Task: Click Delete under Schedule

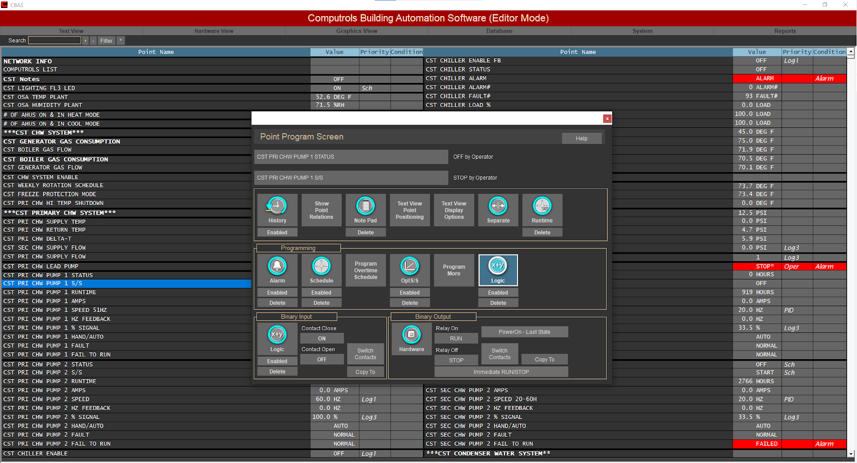Action: point(321,303)
